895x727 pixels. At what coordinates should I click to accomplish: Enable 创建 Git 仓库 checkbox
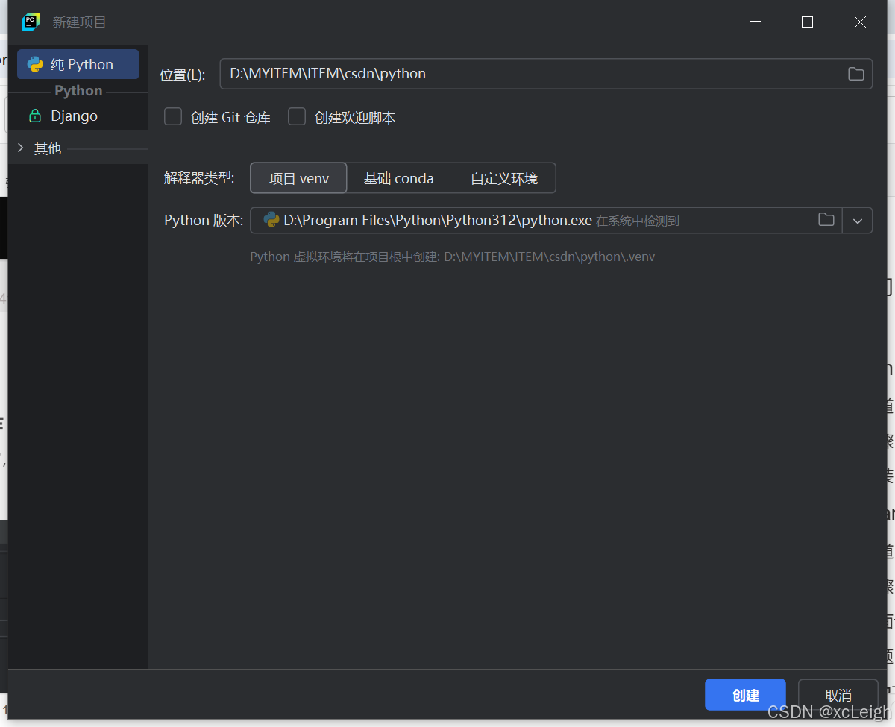pyautogui.click(x=173, y=117)
